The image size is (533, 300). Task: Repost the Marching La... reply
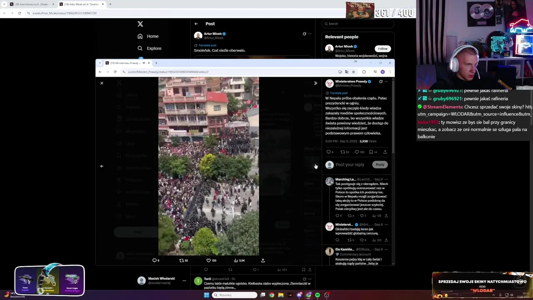pyautogui.click(x=351, y=216)
